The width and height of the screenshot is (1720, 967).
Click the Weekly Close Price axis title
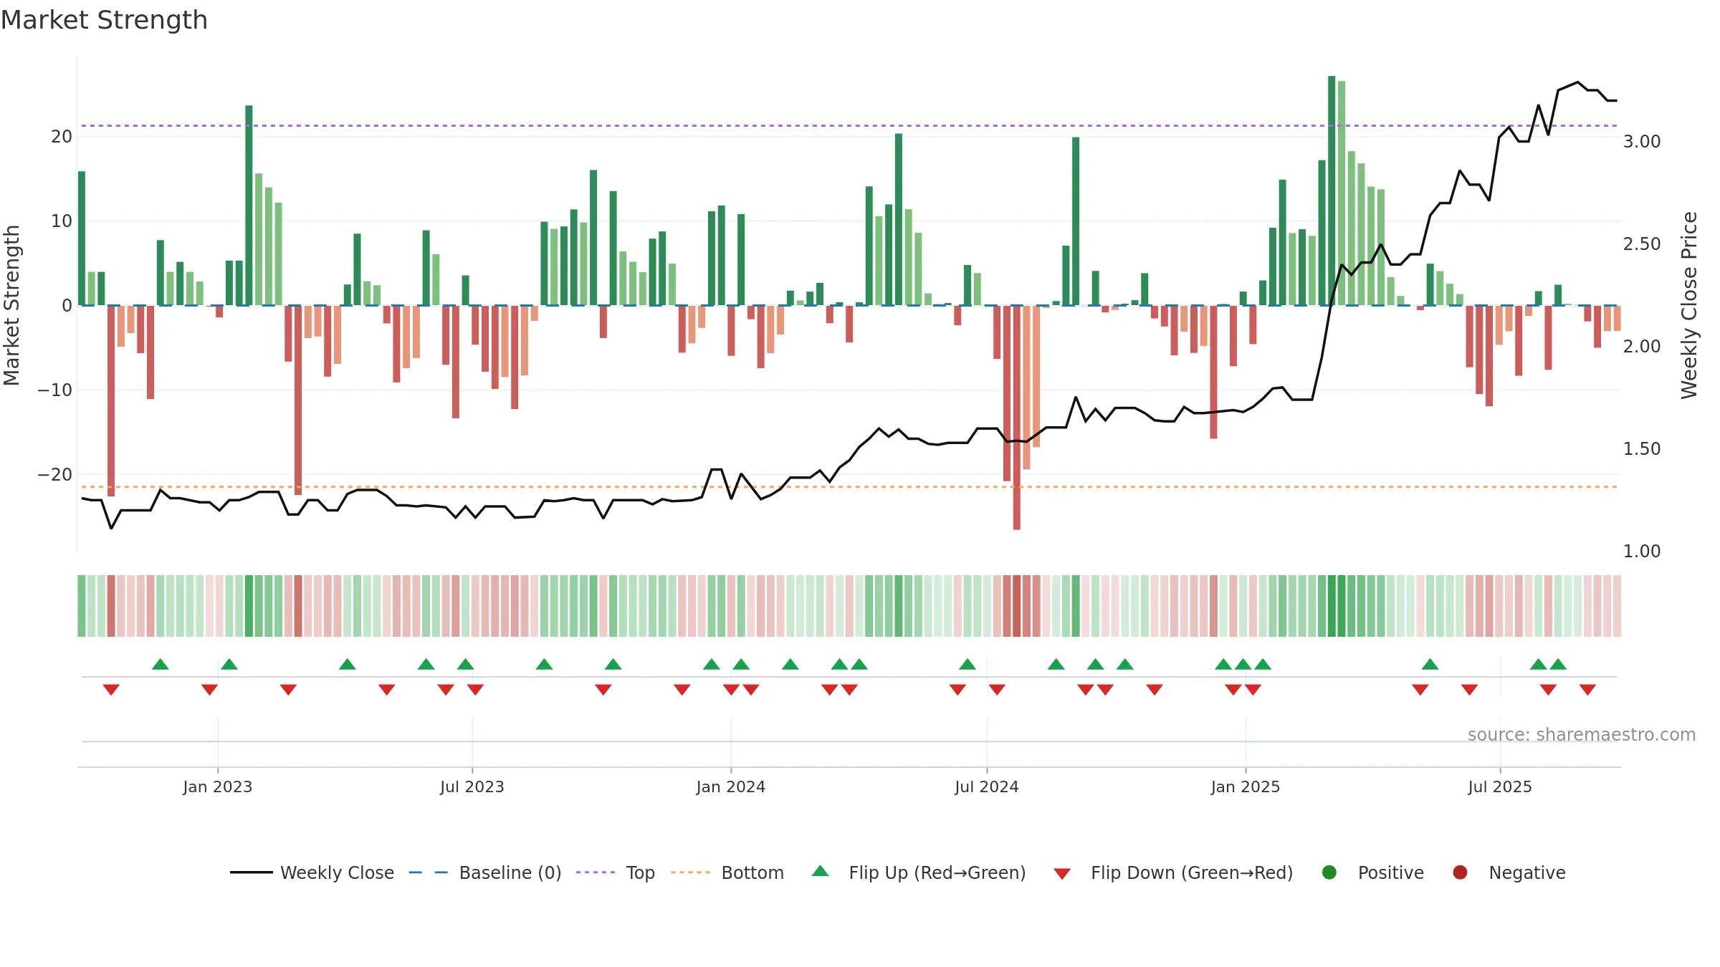pos(1690,305)
